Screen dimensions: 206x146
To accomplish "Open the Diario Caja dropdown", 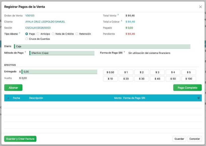I will click(102, 46).
